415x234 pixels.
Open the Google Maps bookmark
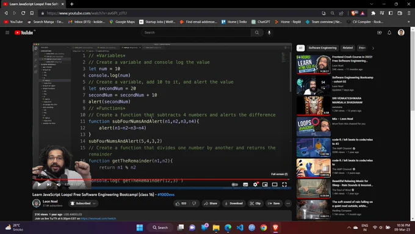pos(122,22)
